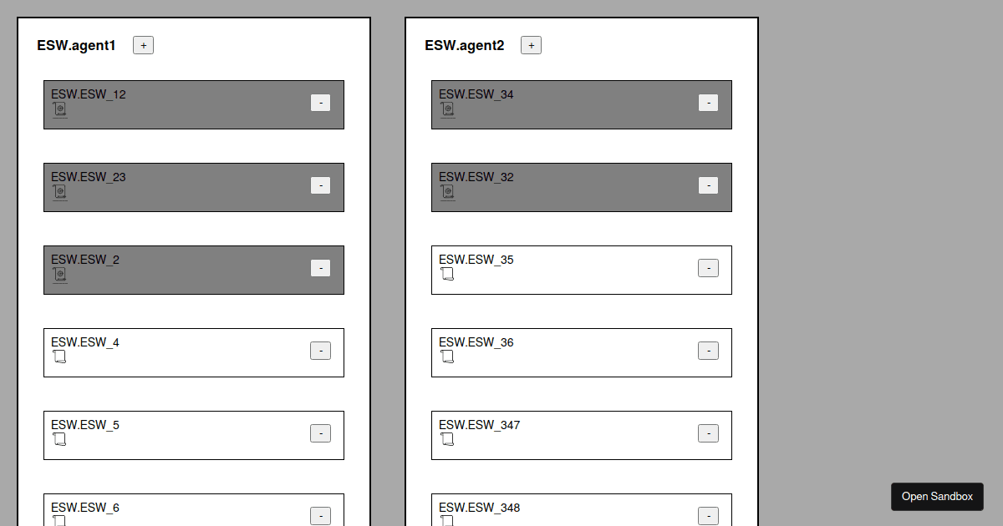Screen dimensions: 1003x526
Task: Click the script icon under ESW.ESW_2
Action: pos(59,275)
